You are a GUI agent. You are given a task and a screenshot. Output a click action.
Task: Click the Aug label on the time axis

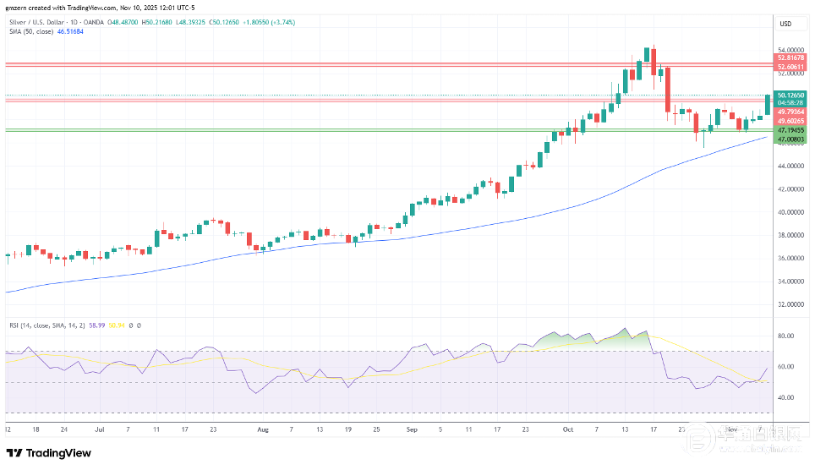pyautogui.click(x=261, y=429)
